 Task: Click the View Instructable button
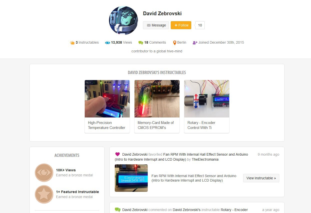[261, 178]
